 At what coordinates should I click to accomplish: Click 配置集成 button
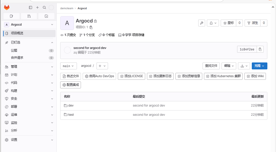click(x=71, y=85)
